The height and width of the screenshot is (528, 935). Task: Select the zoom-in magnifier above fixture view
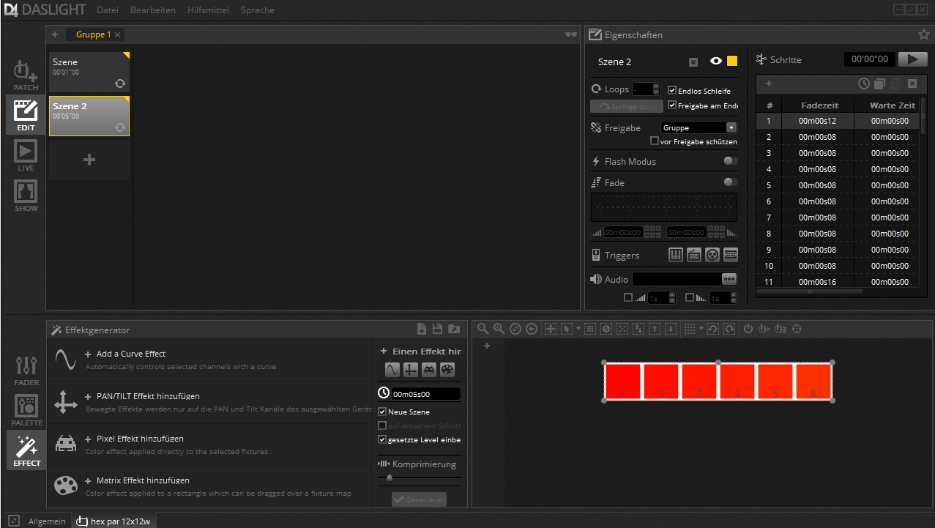(499, 329)
